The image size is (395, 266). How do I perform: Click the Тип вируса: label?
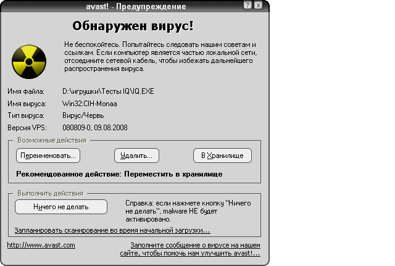click(26, 115)
